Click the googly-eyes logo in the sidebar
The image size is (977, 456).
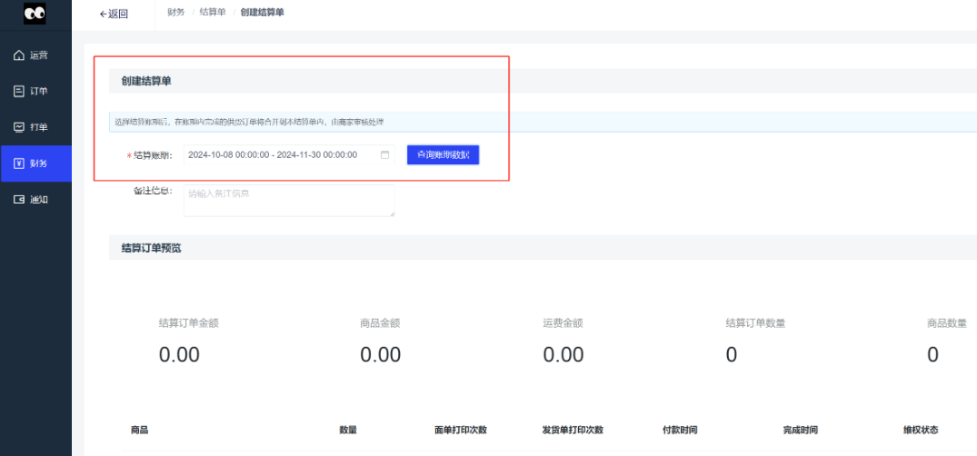click(x=35, y=14)
